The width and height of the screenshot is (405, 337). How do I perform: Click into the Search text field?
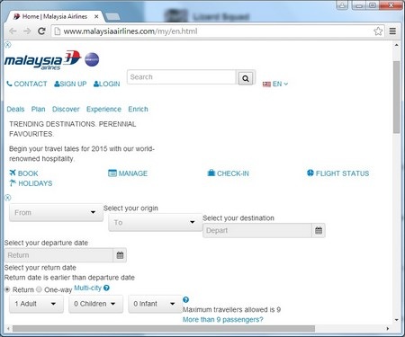coord(182,77)
